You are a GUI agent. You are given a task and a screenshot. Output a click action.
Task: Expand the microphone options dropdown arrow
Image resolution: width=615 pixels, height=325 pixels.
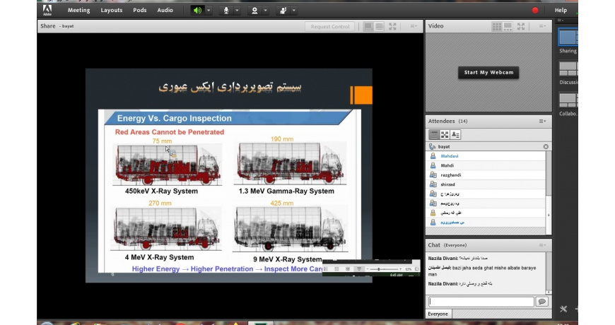[237, 11]
